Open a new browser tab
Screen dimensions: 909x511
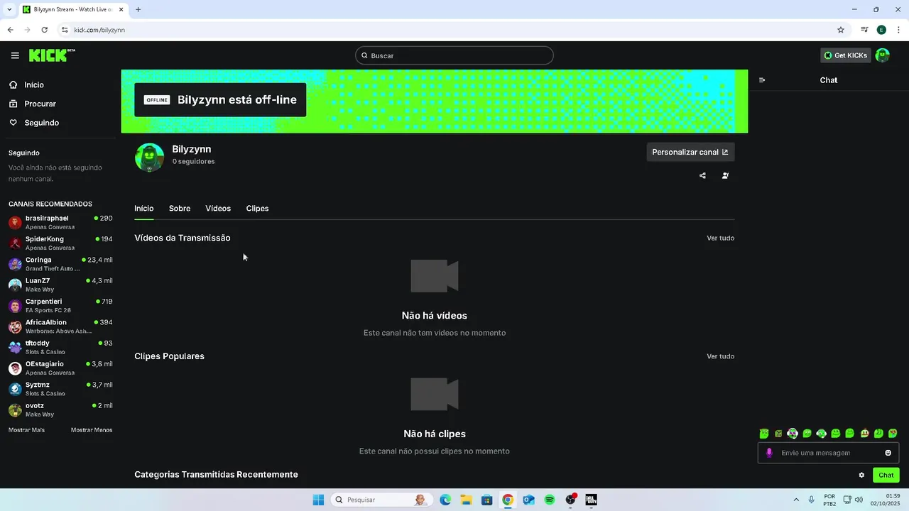coord(138,9)
